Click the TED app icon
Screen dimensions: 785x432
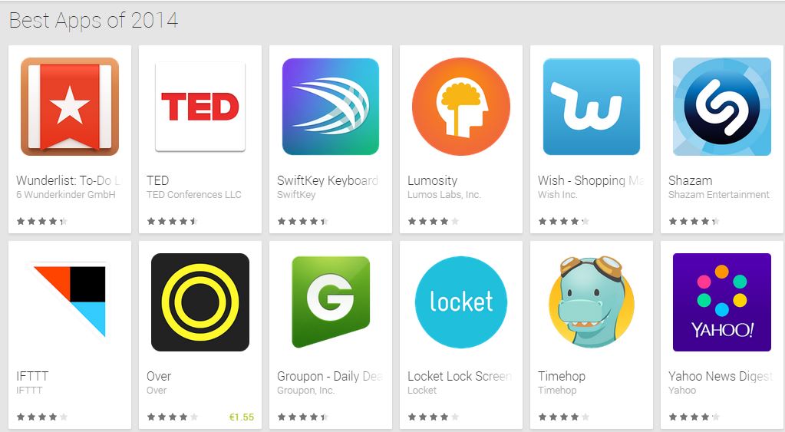200,107
